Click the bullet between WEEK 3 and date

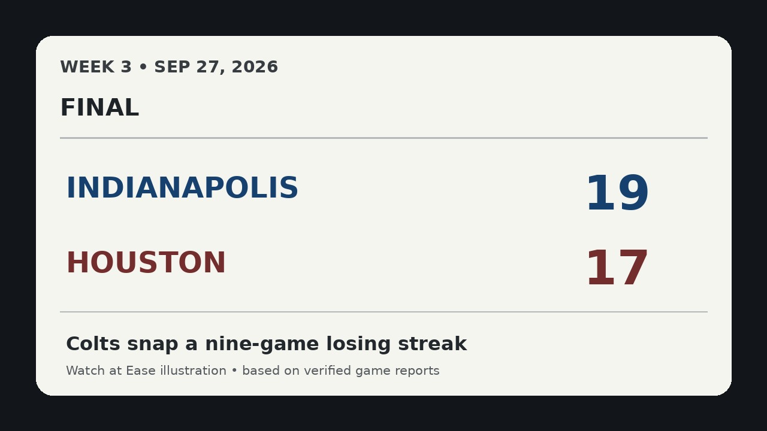143,68
